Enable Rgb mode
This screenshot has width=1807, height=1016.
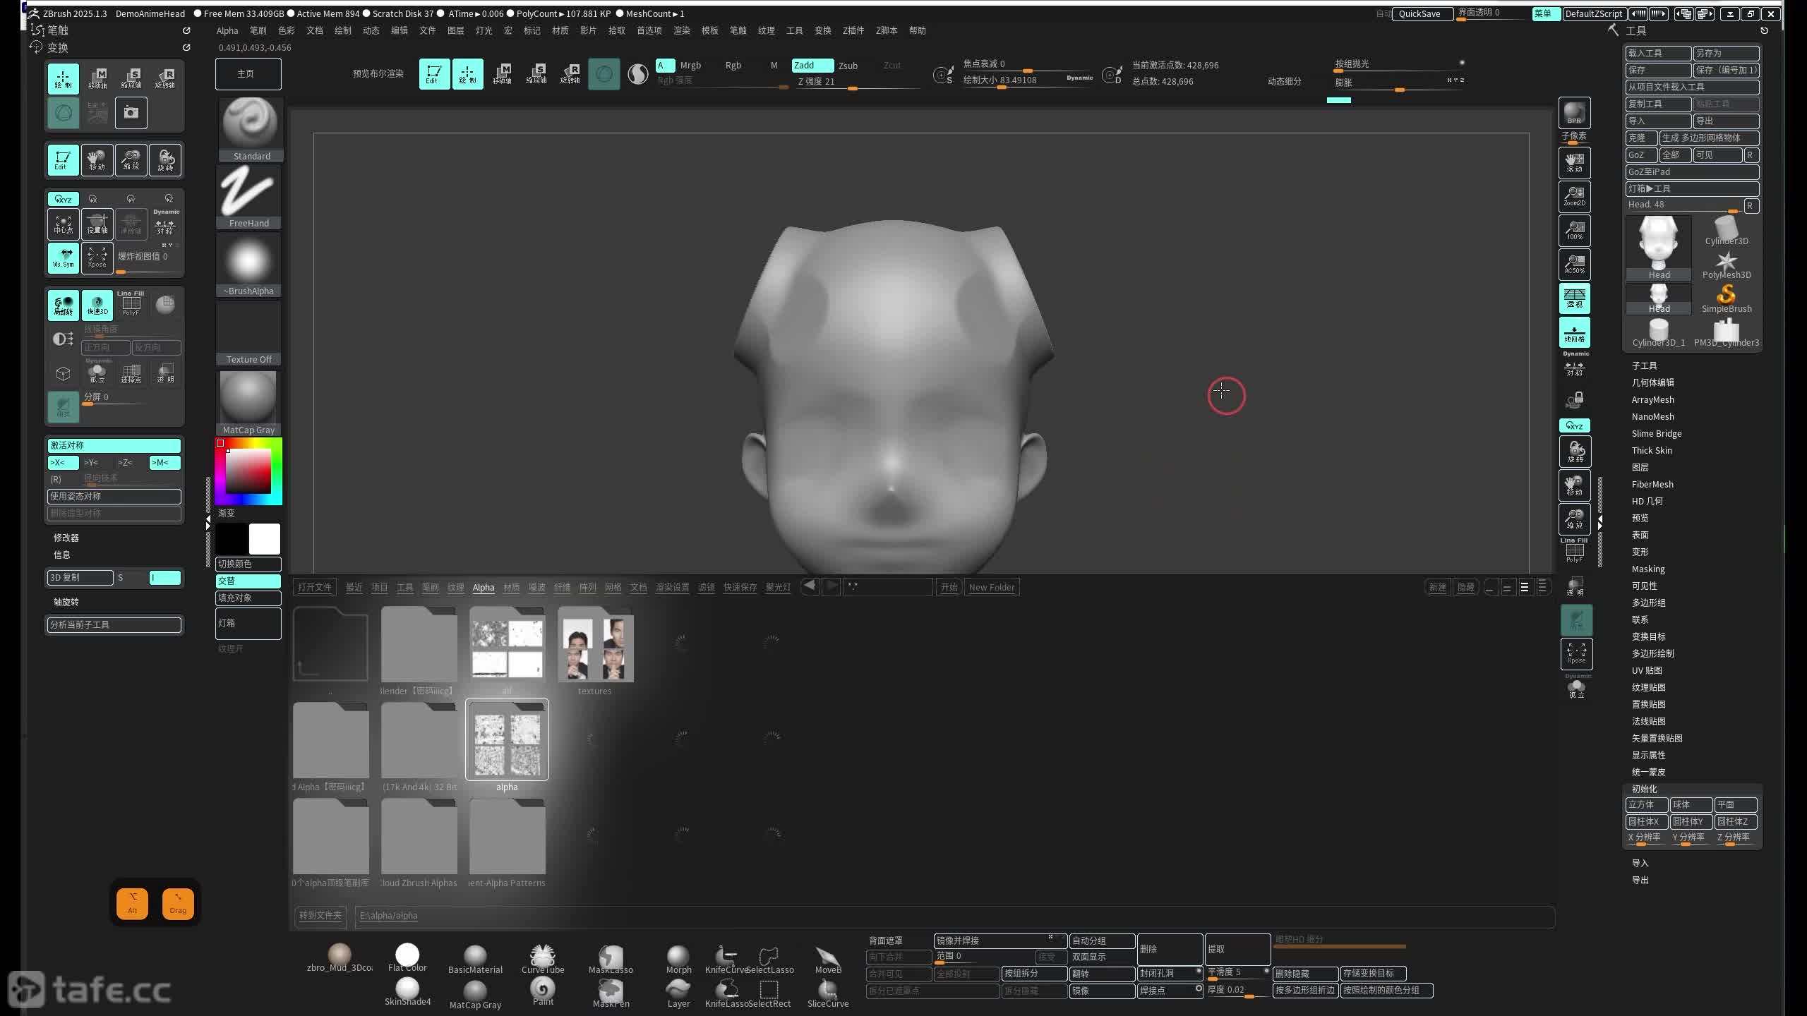coord(733,65)
